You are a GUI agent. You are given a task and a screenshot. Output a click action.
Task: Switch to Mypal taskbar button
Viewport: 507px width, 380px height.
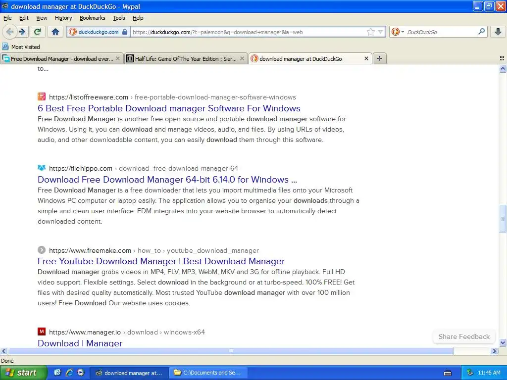point(129,373)
